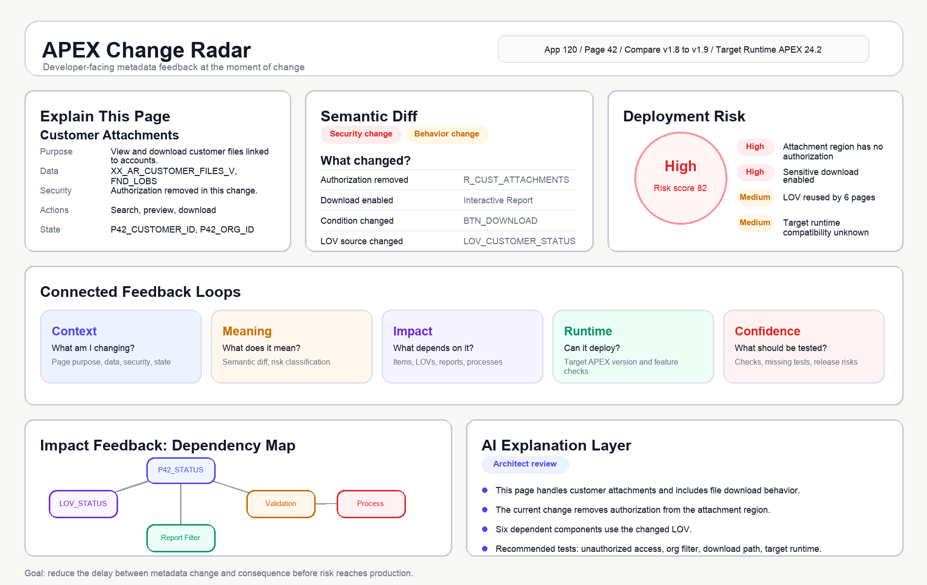Click the P42_CUSTOMER_ID, P42_ORG_ID state value
927x585 pixels.
pos(182,230)
